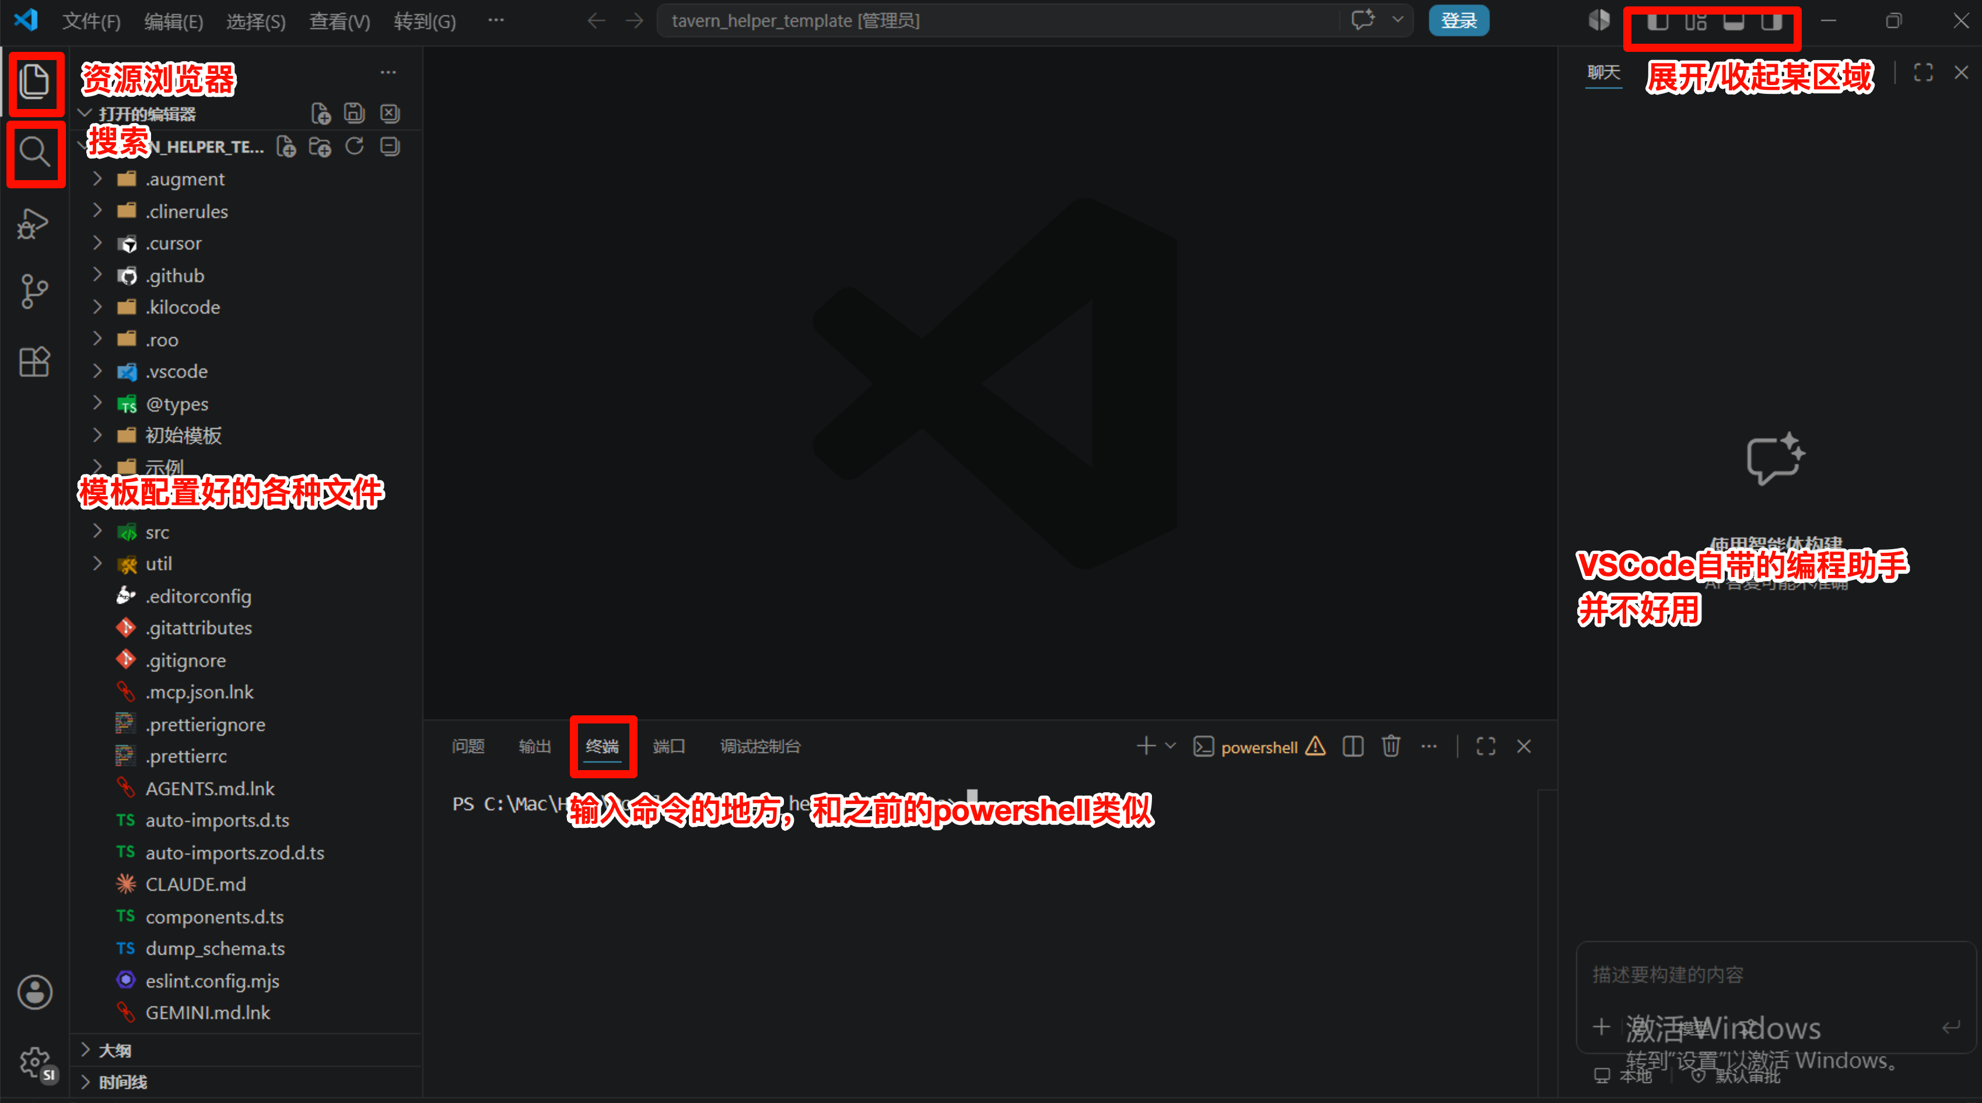Customize editor layout in title bar
Viewport: 1982px width, 1103px height.
pos(1695,21)
